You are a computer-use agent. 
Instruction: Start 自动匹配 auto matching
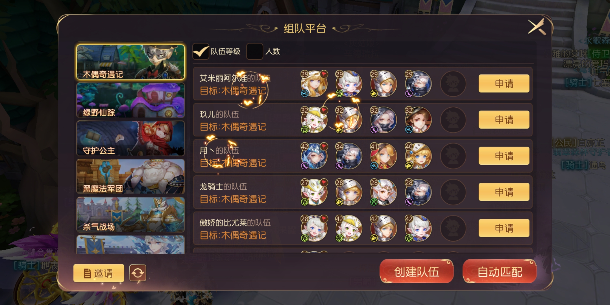[500, 272]
